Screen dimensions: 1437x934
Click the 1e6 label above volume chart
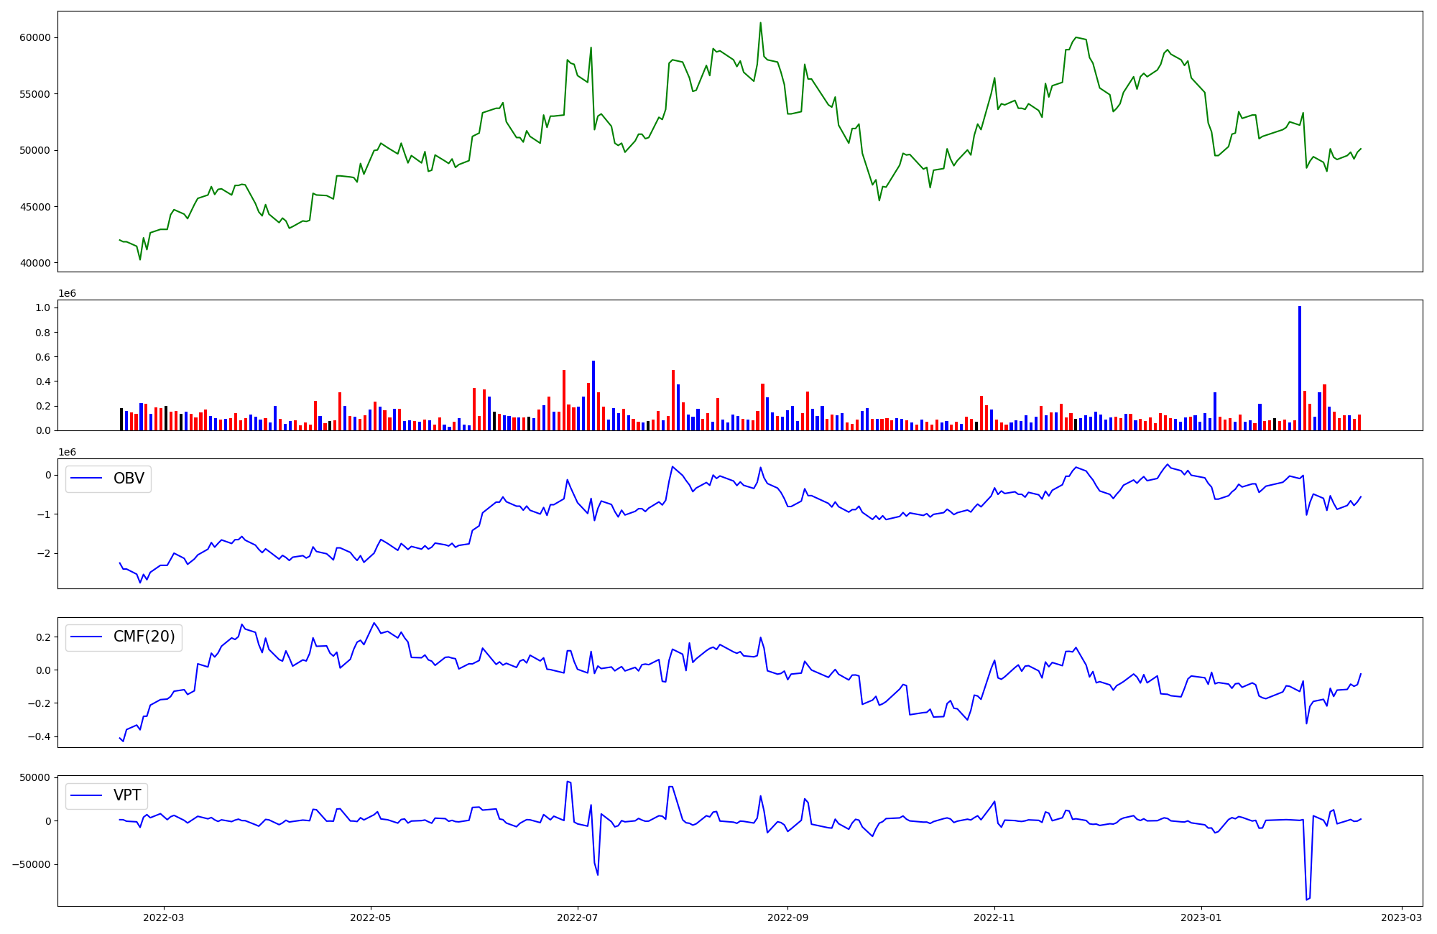(67, 293)
